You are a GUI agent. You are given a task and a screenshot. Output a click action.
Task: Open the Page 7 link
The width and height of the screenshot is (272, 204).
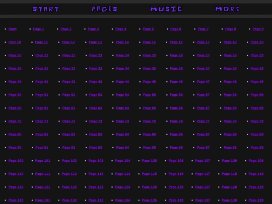203,29
